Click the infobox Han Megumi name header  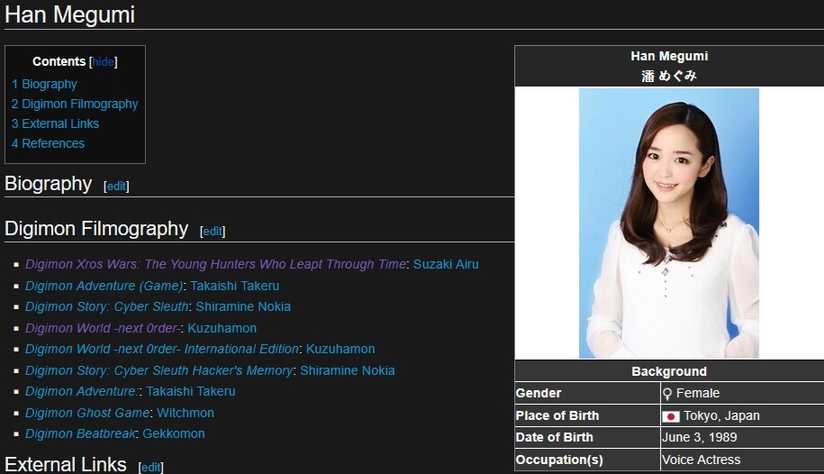pos(669,56)
